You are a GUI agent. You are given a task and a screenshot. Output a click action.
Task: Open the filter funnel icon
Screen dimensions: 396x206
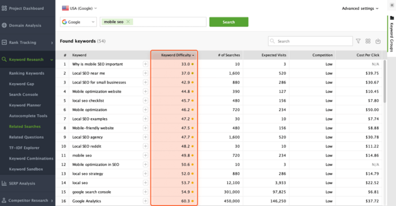click(x=358, y=41)
